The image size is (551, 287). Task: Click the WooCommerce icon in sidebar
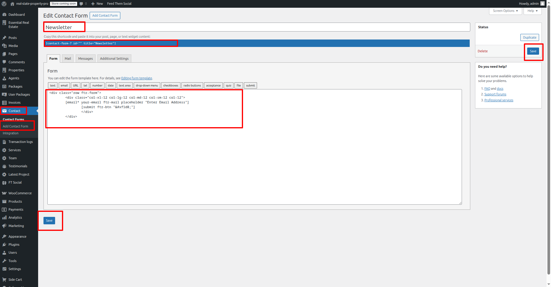pos(4,193)
